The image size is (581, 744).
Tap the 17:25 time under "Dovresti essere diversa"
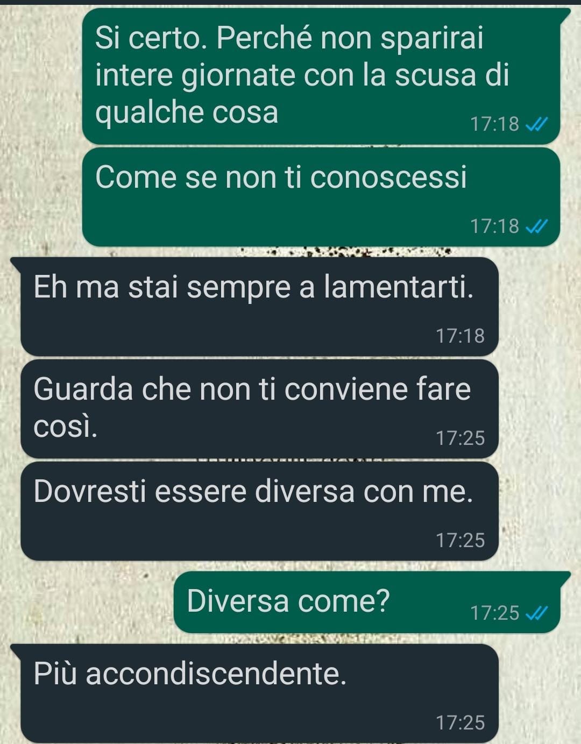[x=460, y=541]
